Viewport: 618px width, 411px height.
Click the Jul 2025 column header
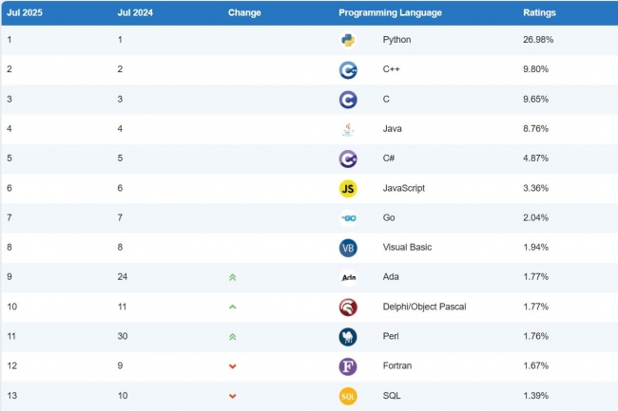(25, 12)
